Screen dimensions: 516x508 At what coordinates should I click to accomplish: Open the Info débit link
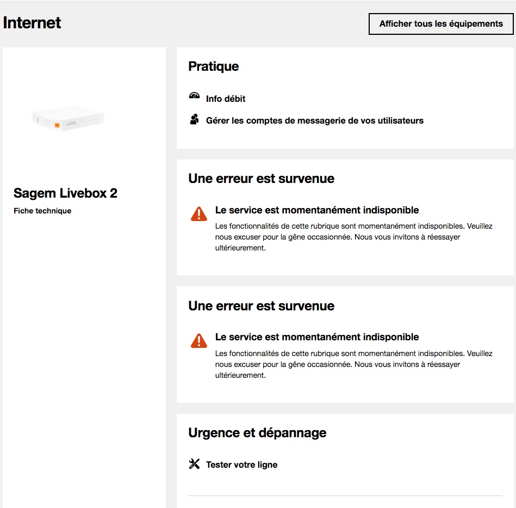pyautogui.click(x=226, y=99)
